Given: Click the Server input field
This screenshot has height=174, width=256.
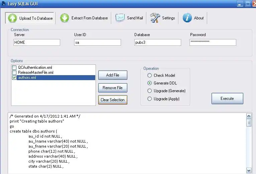Looking at the screenshot, I should 37,42.
